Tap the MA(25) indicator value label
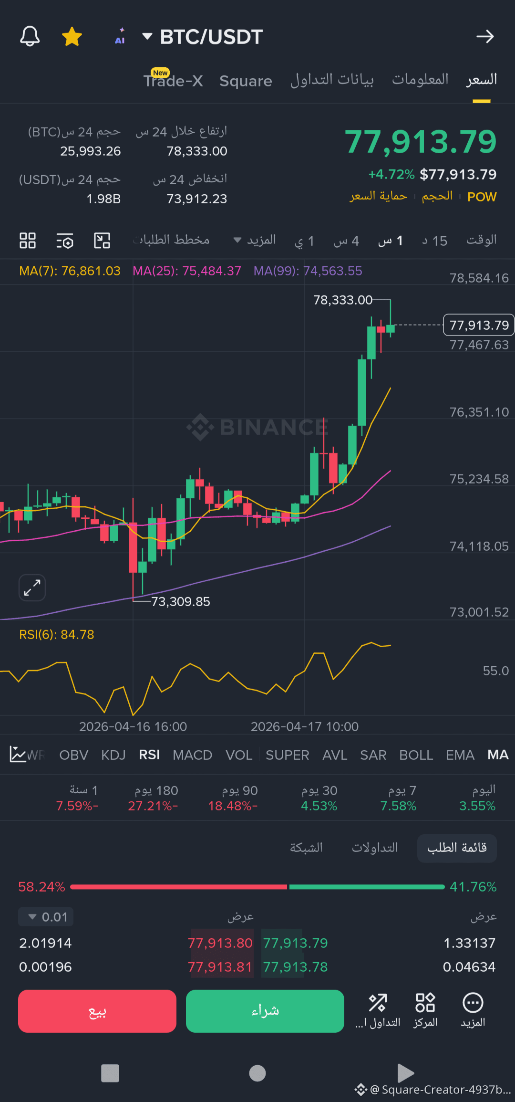This screenshot has height=1102, width=515. pyautogui.click(x=187, y=271)
